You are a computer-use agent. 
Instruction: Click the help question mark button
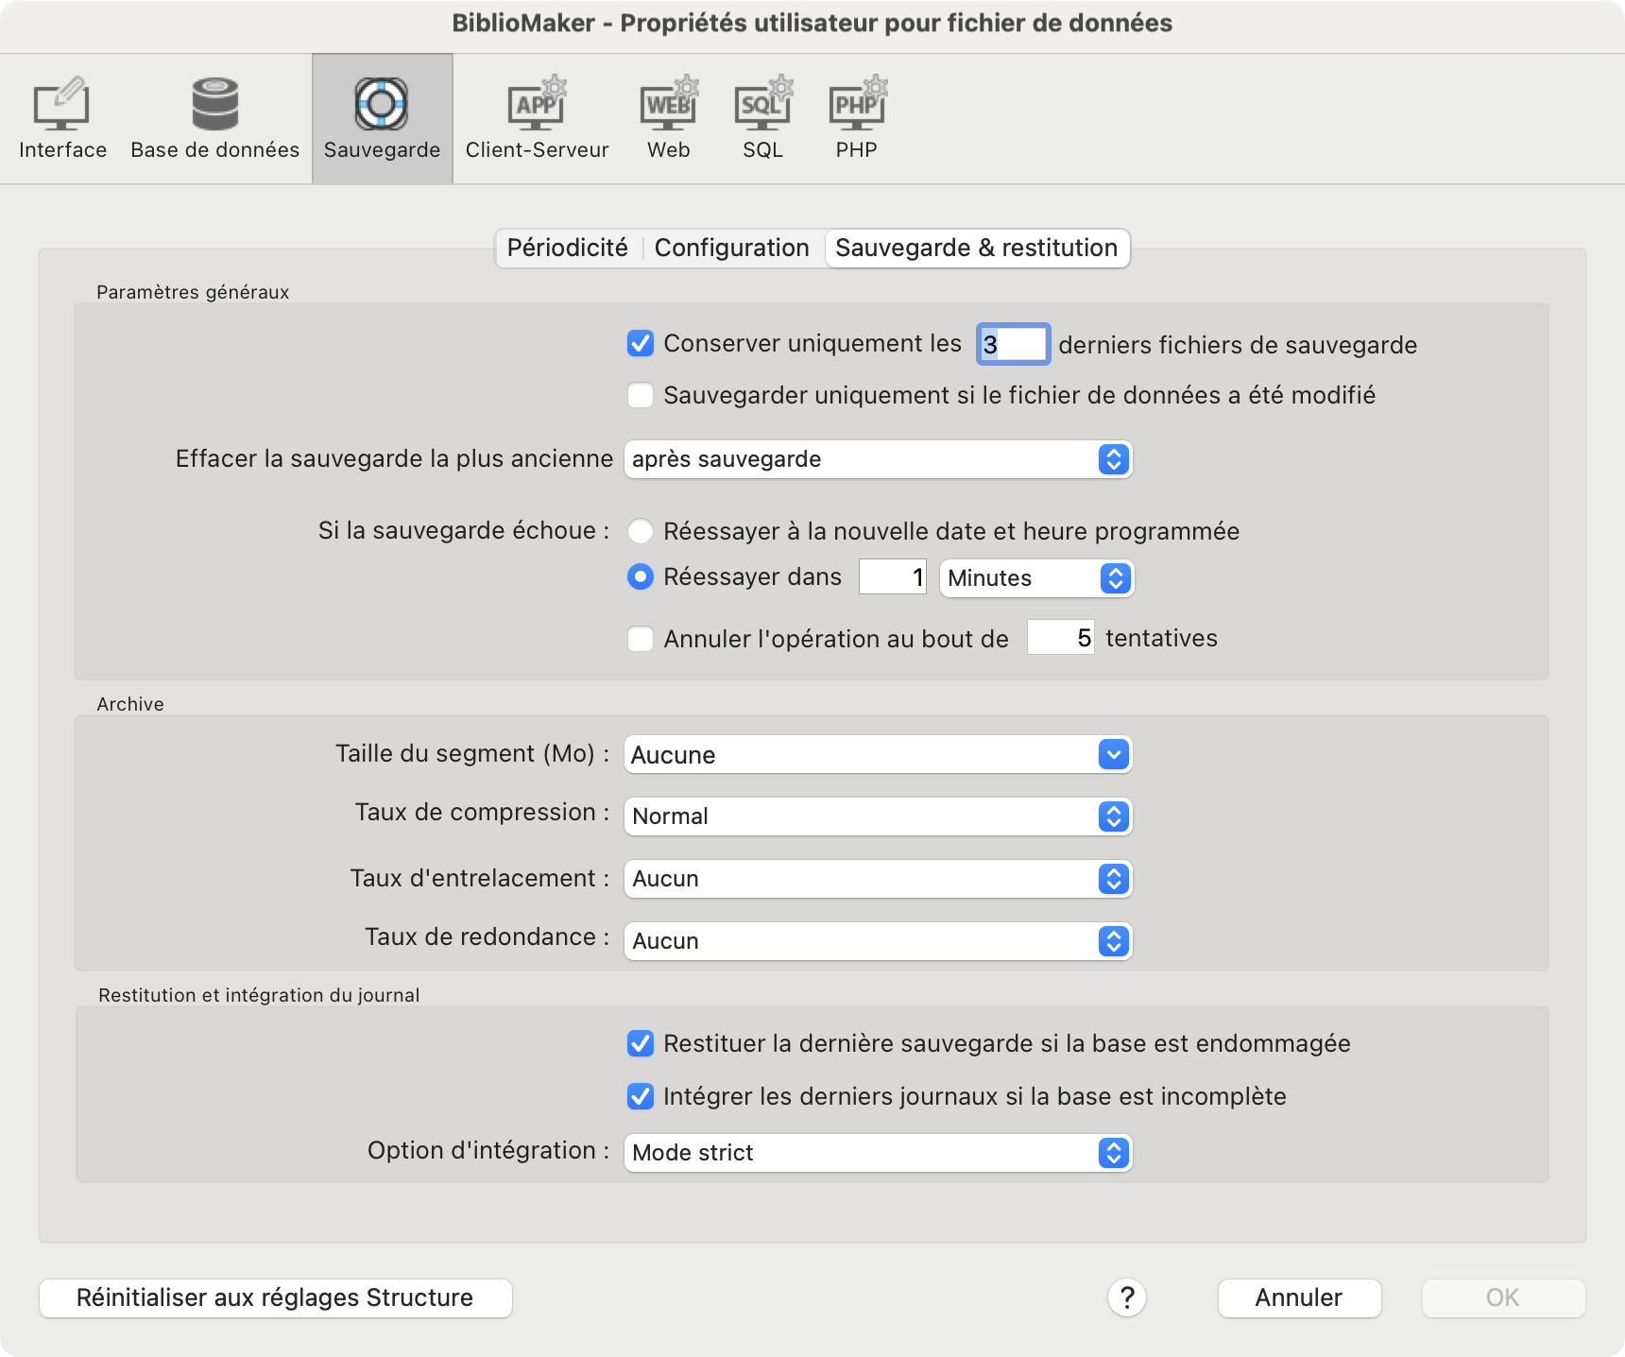[x=1127, y=1297]
